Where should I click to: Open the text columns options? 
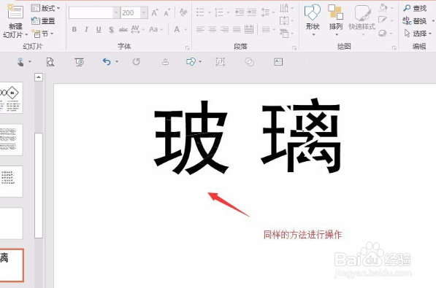pyautogui.click(x=268, y=29)
